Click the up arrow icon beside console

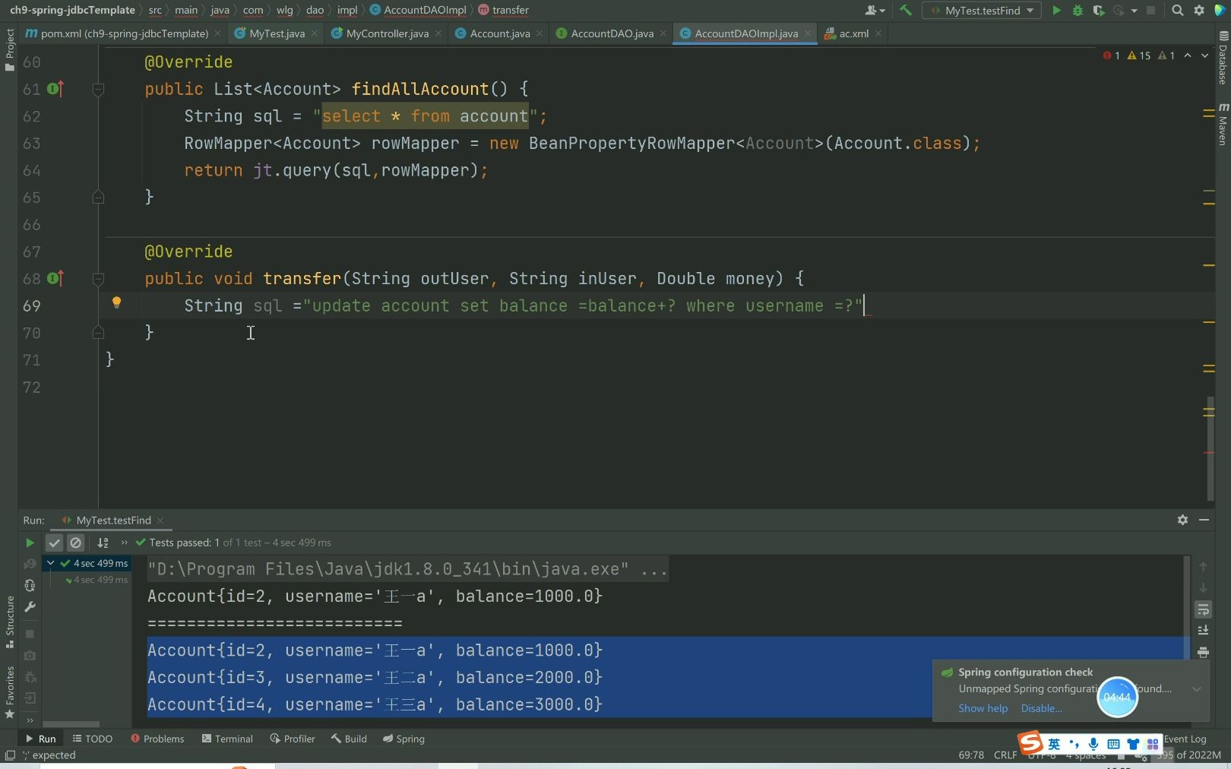(x=1203, y=567)
